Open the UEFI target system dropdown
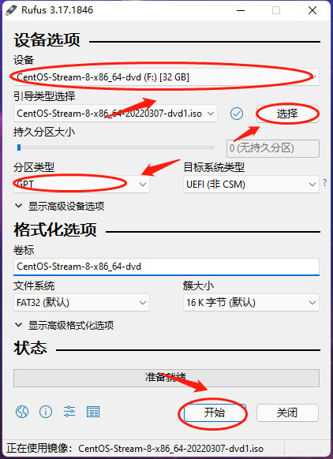The height and width of the screenshot is (459, 333). click(x=251, y=184)
